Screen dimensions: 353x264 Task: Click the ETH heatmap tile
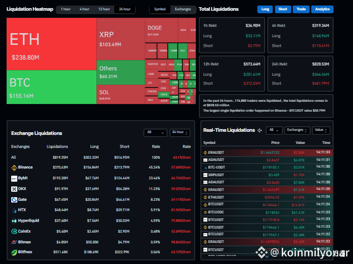pos(52,44)
